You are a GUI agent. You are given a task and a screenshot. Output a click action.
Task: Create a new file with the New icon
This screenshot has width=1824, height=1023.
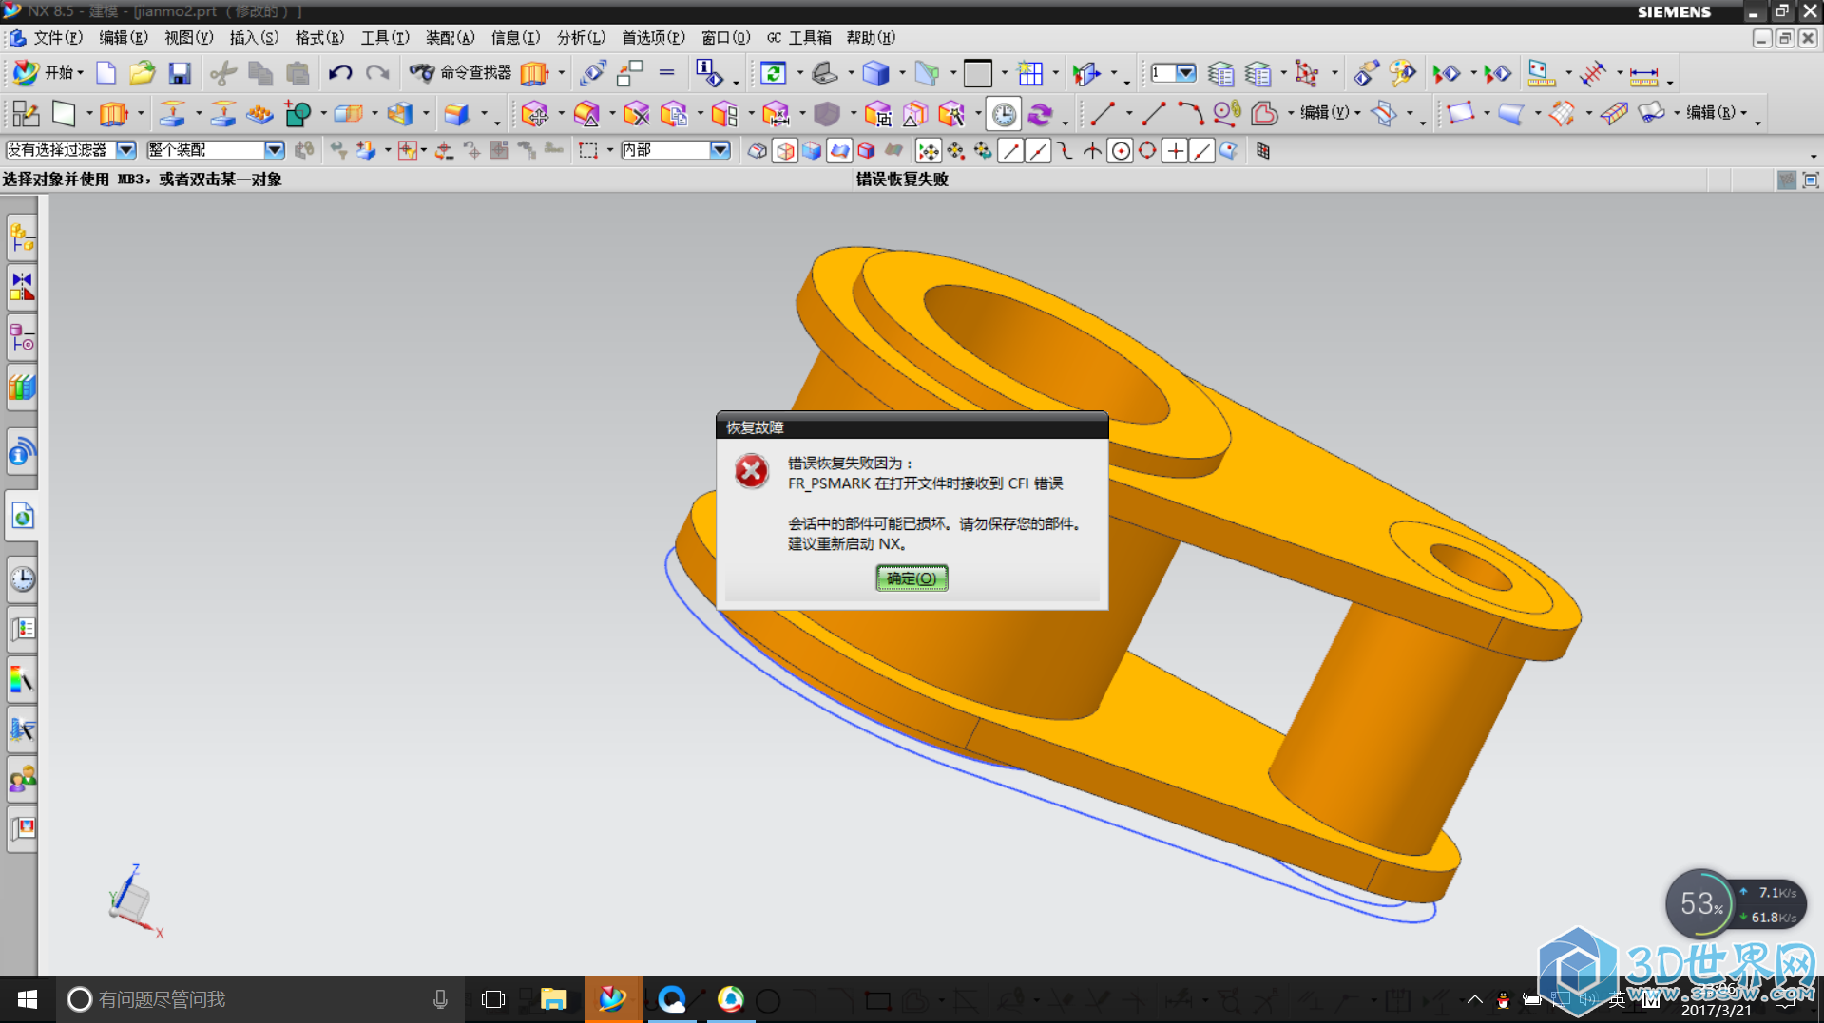click(106, 73)
